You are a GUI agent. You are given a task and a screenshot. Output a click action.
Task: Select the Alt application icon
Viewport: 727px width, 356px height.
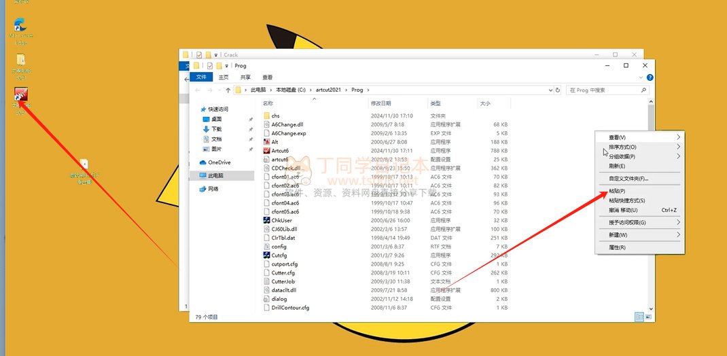pyautogui.click(x=266, y=142)
